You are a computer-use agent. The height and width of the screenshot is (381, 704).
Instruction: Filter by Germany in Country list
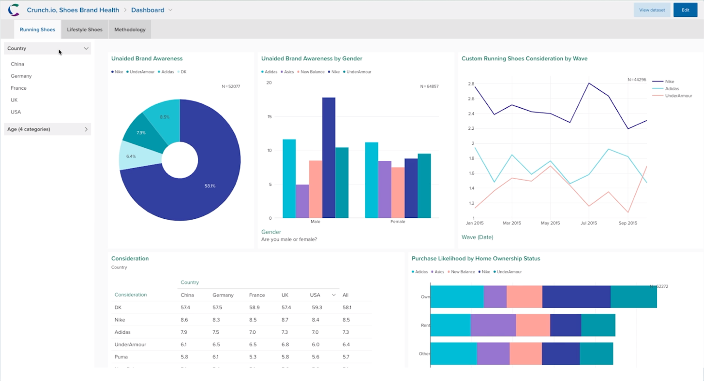click(21, 76)
